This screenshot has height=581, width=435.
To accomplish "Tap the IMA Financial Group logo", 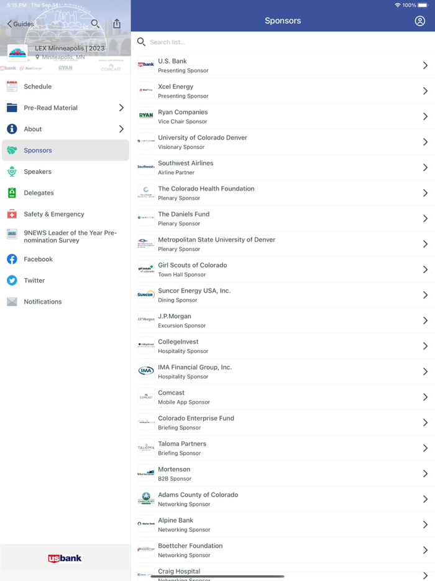I will click(146, 371).
